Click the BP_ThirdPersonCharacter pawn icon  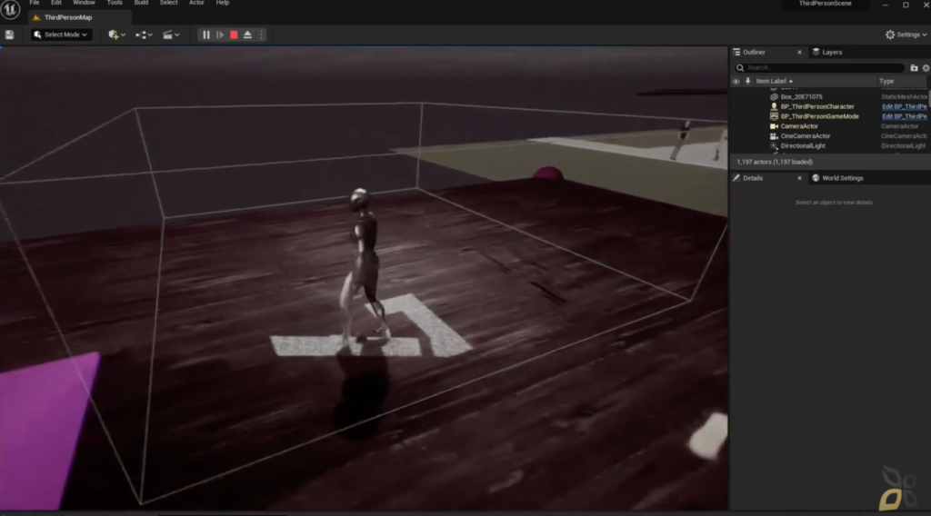point(774,107)
